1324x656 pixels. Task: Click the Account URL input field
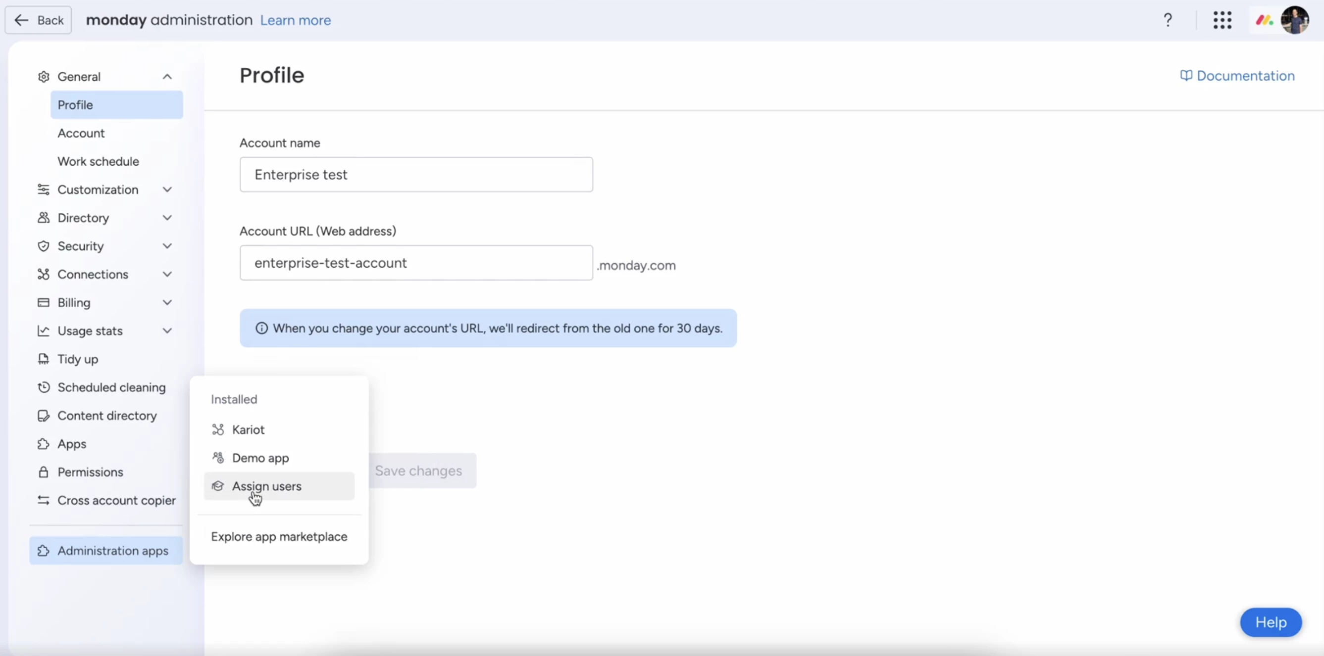pos(416,263)
